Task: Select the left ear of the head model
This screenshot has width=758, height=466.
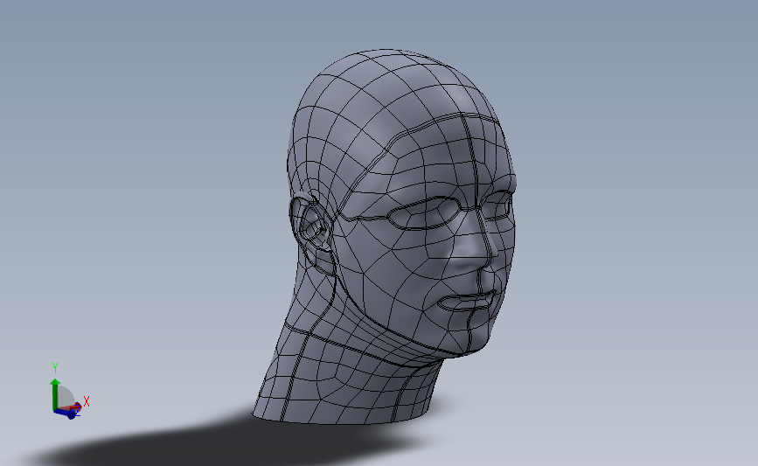Action: click(312, 232)
